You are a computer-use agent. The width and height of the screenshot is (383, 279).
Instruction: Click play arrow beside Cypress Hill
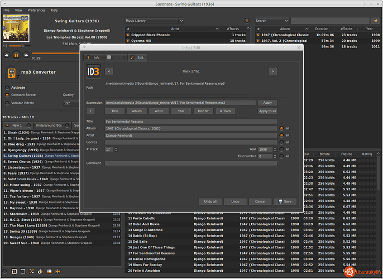click(x=128, y=41)
